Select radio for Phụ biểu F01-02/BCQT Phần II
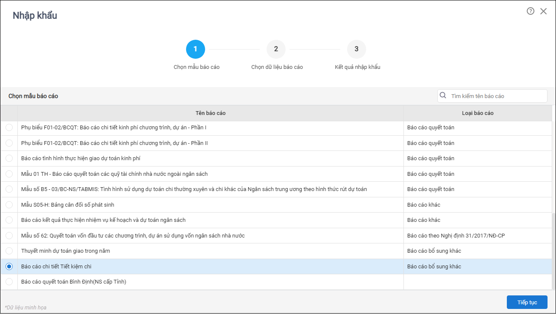The width and height of the screenshot is (556, 314). click(9, 143)
